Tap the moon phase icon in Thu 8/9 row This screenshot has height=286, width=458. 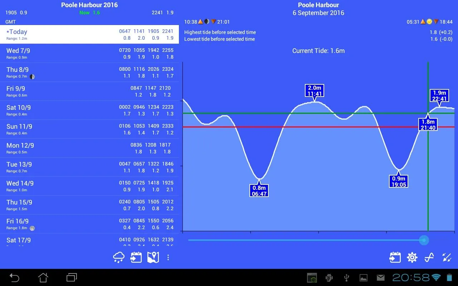coord(32,77)
